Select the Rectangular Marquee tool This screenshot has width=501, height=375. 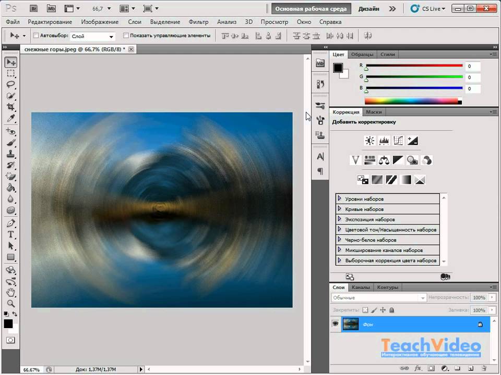point(11,73)
